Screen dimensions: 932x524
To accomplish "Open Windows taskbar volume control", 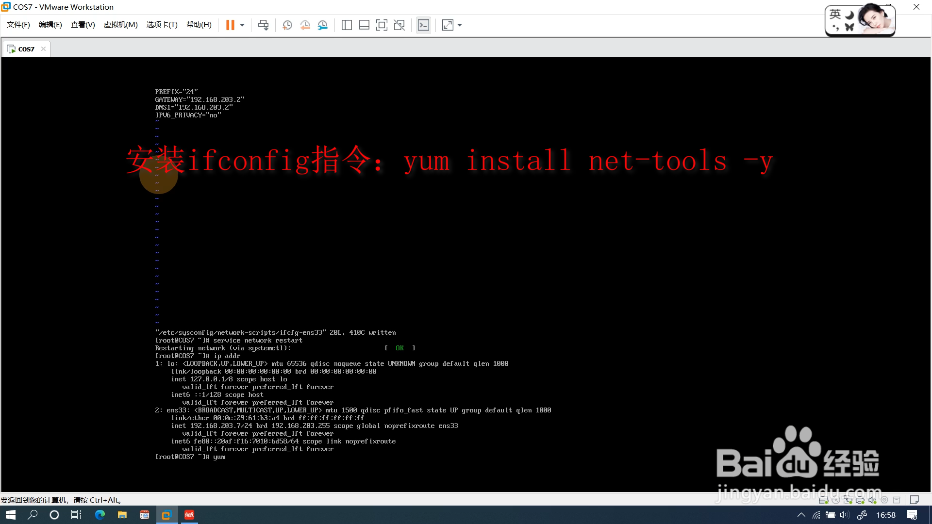I will [845, 515].
